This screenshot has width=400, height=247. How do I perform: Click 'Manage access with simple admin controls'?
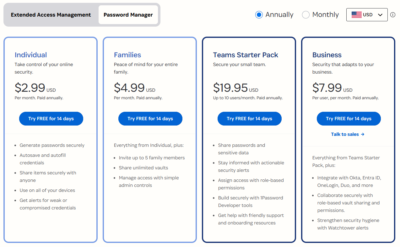pyautogui.click(x=149, y=182)
